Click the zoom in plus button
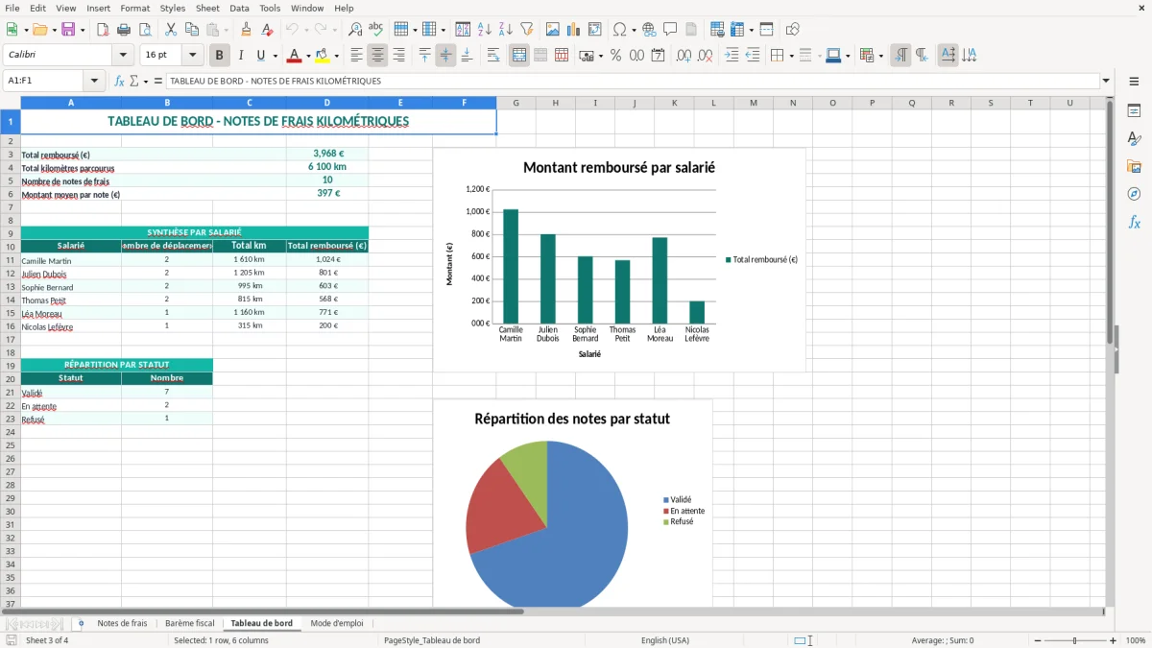Screen dimensions: 1152x648 [1114, 640]
